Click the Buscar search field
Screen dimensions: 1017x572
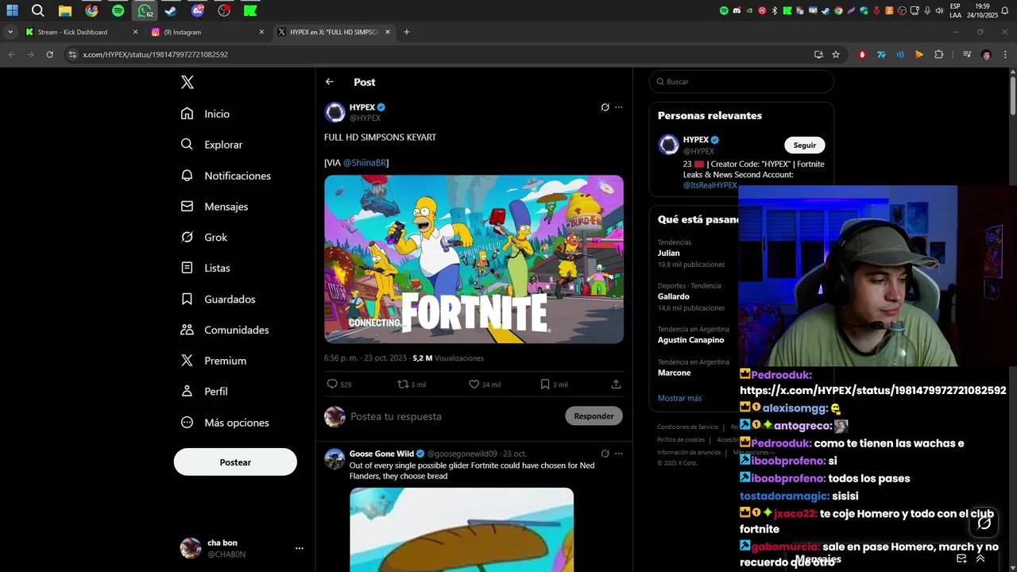coord(741,82)
